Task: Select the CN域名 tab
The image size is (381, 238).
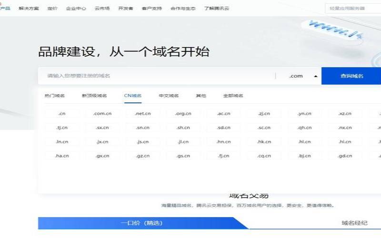Action: (133, 96)
